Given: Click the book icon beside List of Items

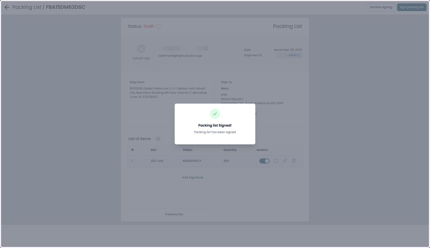Looking at the screenshot, I should pos(158,139).
